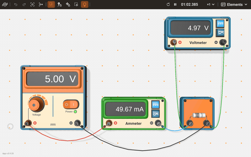Click the app logo icon in toolbar
Viewport: 251px width, 157px height.
pyautogui.click(x=5, y=4)
